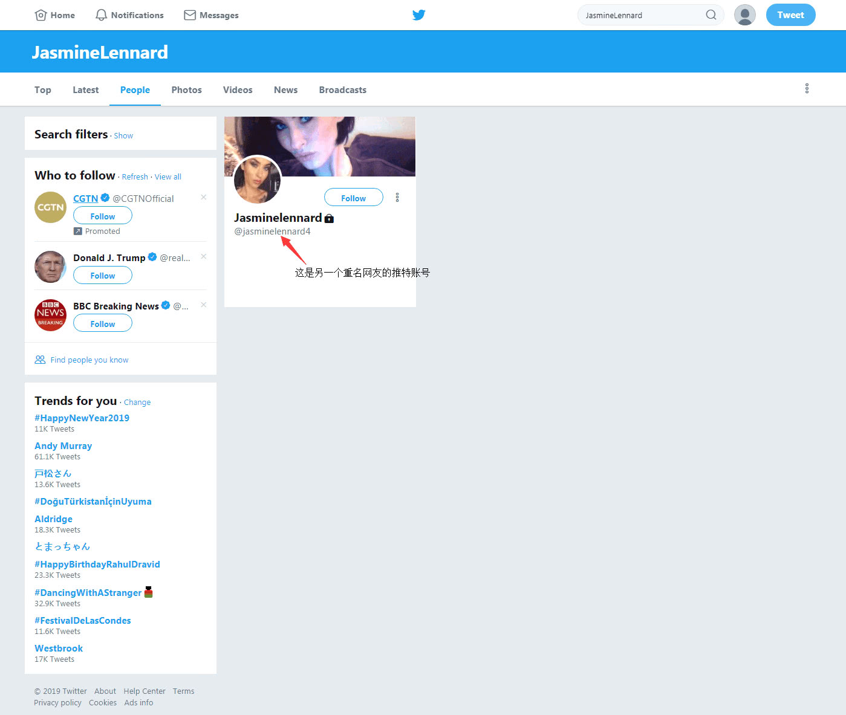
Task: Open the Videos tab
Action: click(x=238, y=89)
